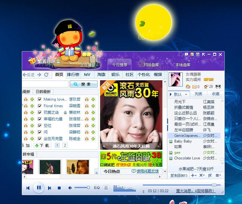Open the 收藏 playlist tab
The width and height of the screenshot is (242, 204).
click(x=216, y=94)
